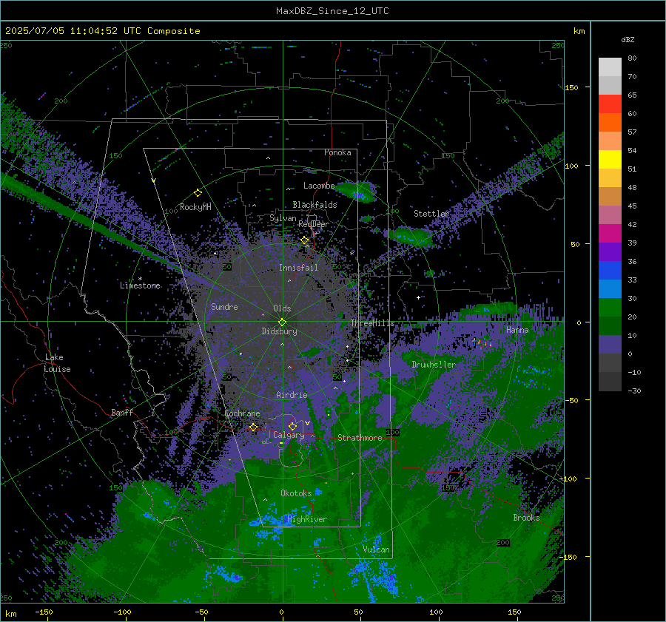This screenshot has width=666, height=622.
Task: Select the red 60-65 dBZ legend swatch
Action: (610, 104)
